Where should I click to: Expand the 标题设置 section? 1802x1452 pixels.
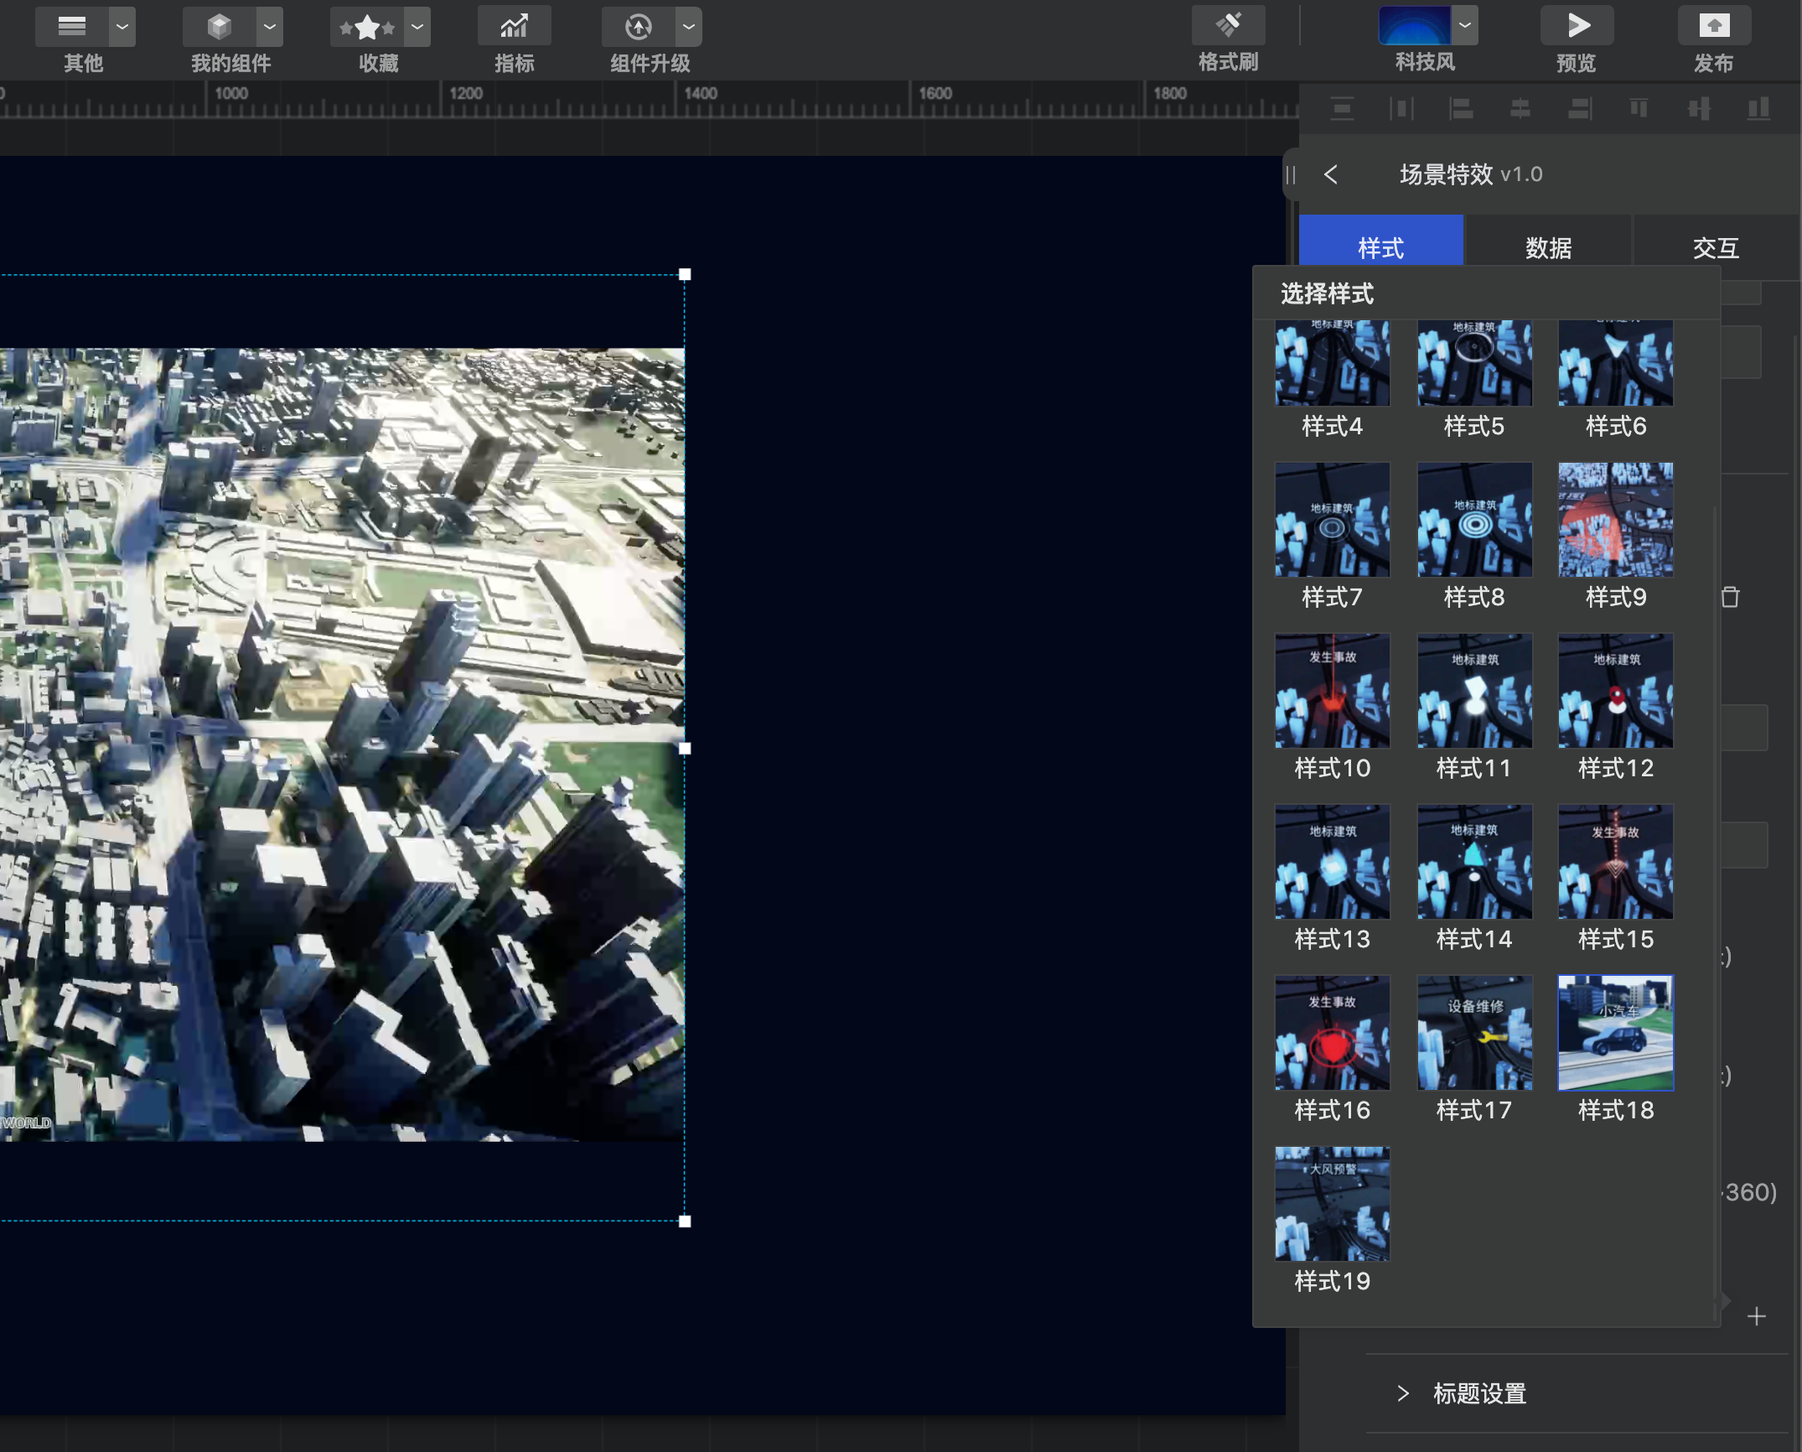coord(1462,1393)
